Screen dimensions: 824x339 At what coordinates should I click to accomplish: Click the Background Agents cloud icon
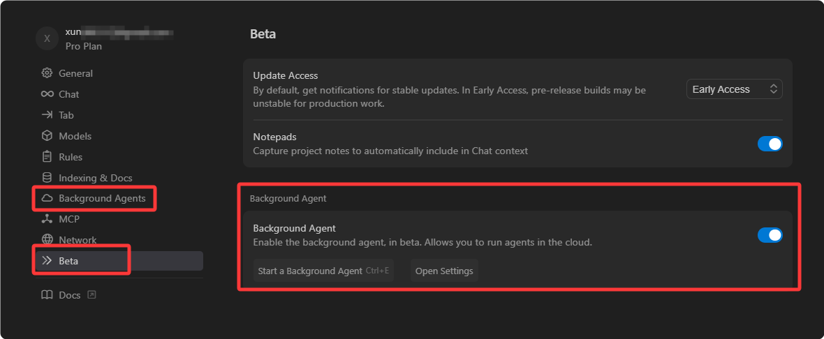[47, 198]
